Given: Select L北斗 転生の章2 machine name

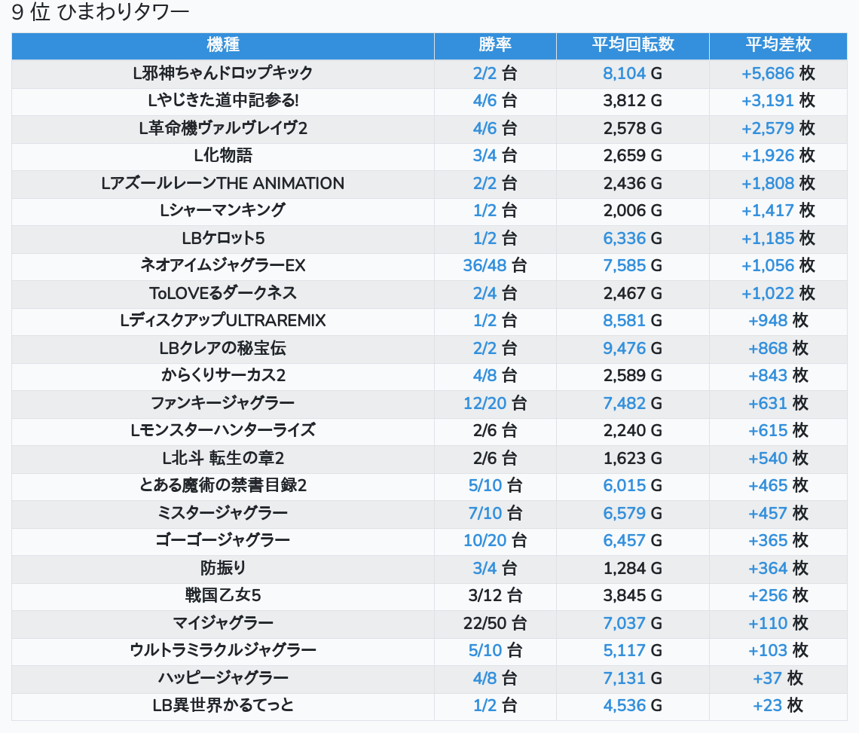Looking at the screenshot, I should click(223, 459).
